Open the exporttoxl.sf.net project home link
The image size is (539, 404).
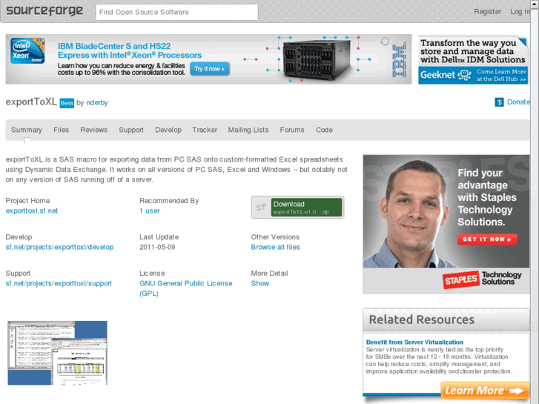pyautogui.click(x=32, y=211)
